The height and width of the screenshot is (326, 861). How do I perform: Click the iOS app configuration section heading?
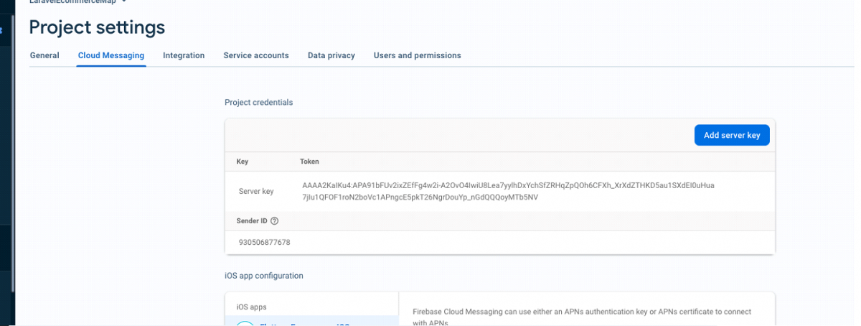264,276
